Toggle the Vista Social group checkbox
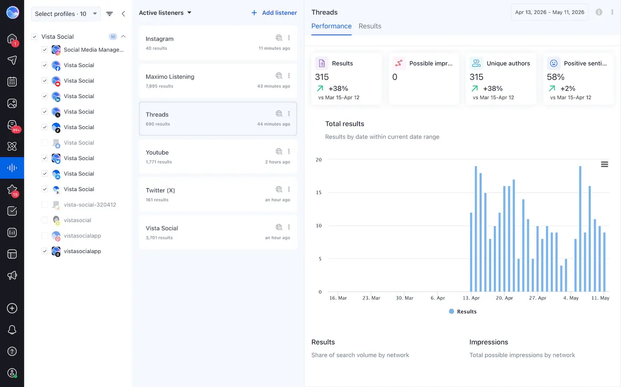The image size is (621, 387). point(34,37)
